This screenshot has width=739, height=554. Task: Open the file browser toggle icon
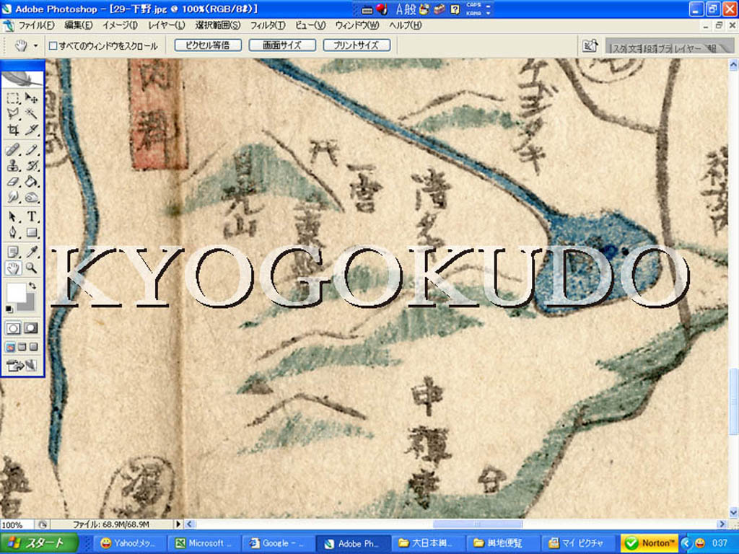[590, 45]
